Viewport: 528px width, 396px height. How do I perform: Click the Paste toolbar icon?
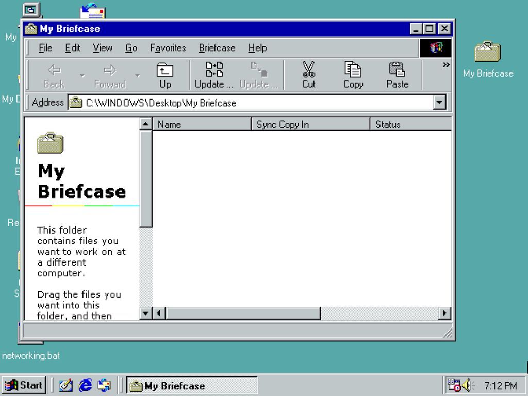point(397,70)
